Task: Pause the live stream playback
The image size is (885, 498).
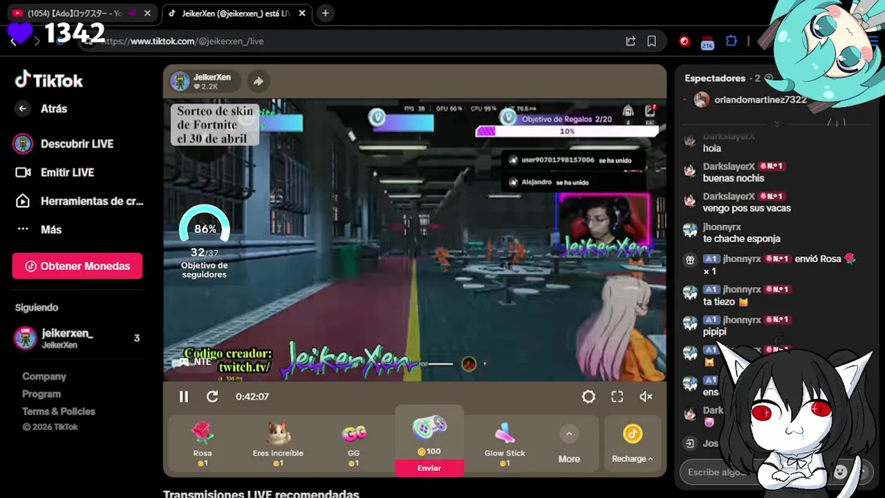Action: point(183,396)
